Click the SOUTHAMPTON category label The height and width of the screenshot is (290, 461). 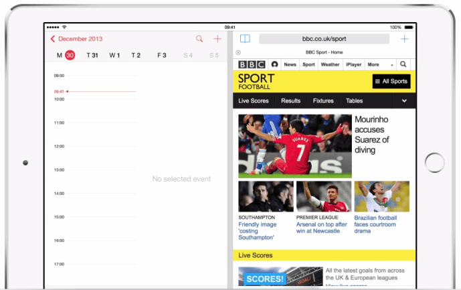point(257,217)
